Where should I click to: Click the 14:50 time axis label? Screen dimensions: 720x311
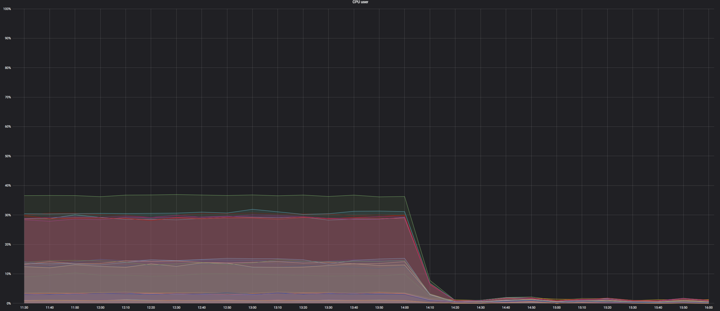[532, 308]
